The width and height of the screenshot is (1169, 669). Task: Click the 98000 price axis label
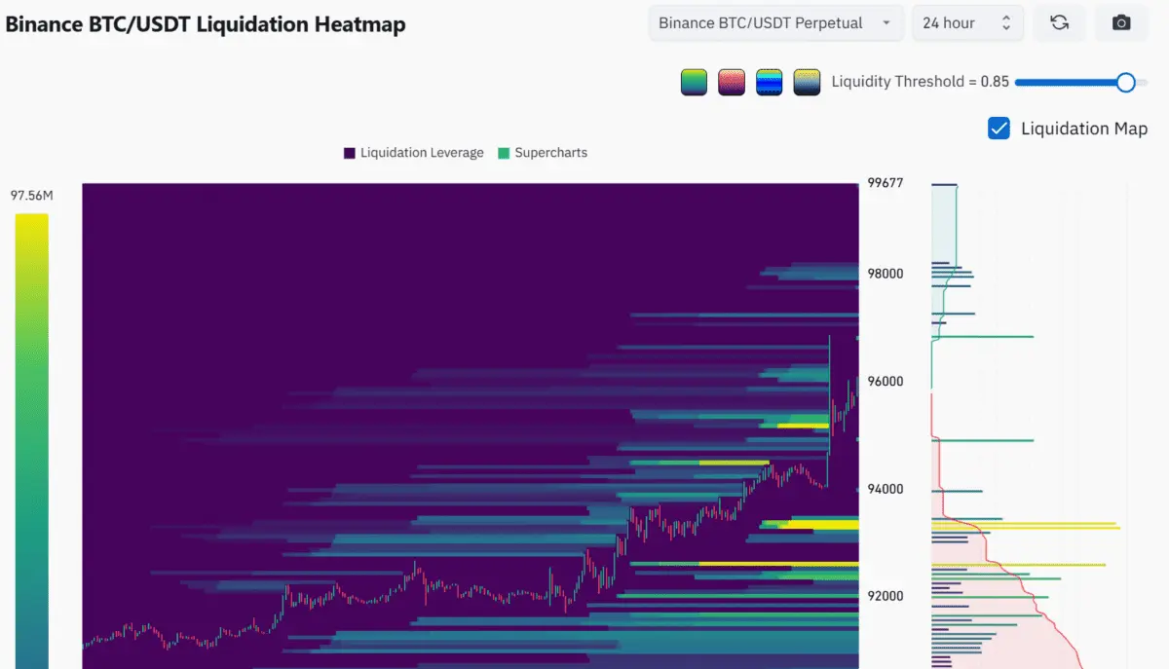tap(886, 274)
